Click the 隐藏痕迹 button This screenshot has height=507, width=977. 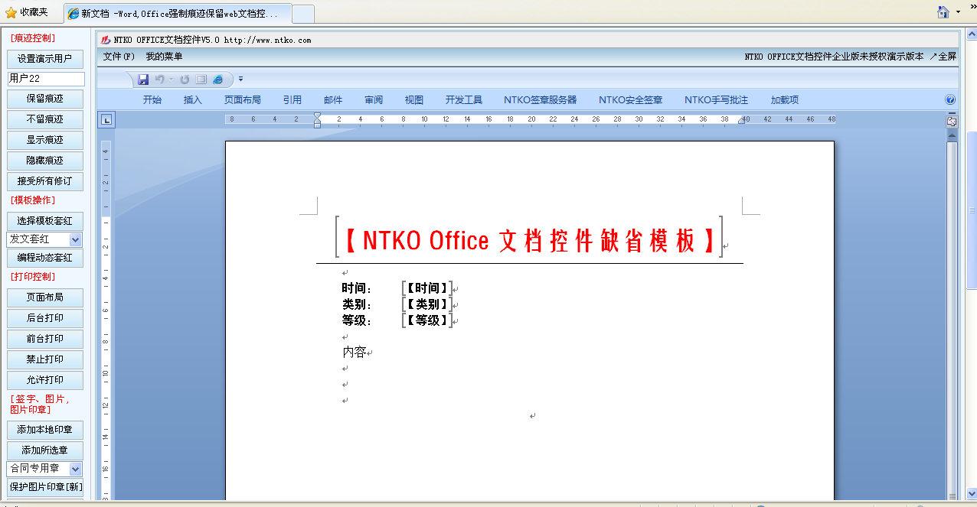(45, 161)
